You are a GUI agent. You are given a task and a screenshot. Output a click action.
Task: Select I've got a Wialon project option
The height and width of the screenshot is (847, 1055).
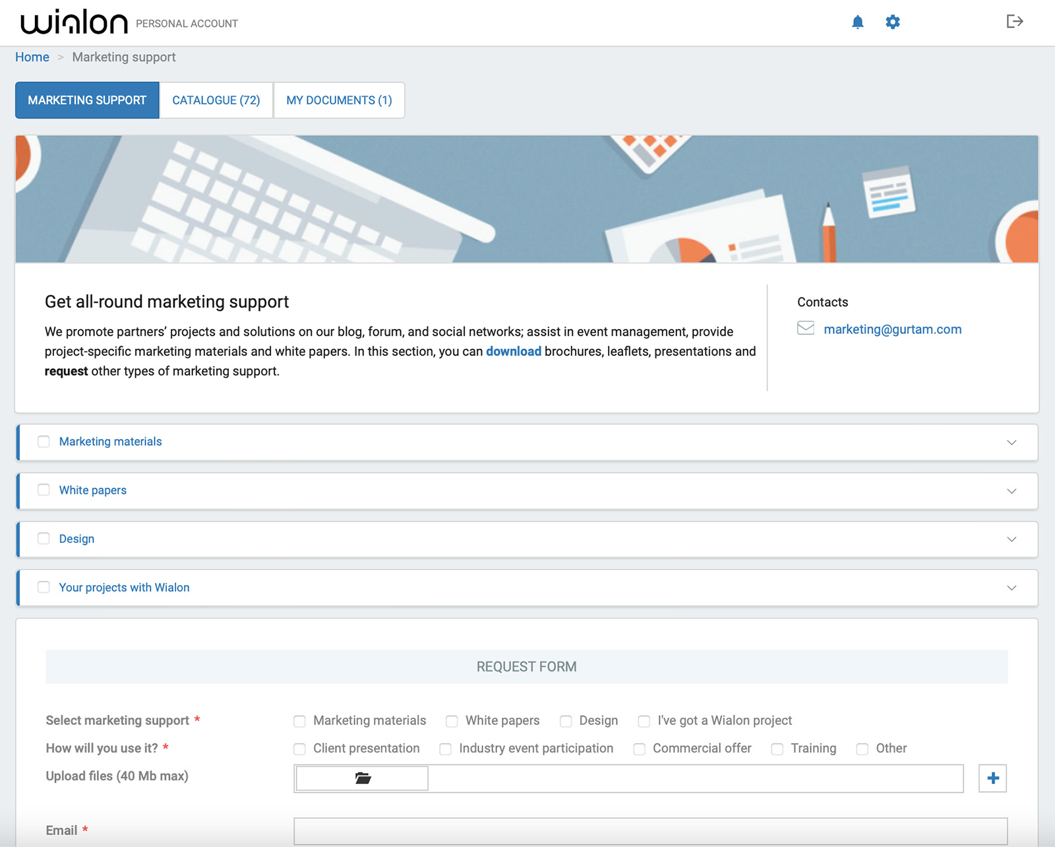pos(644,721)
